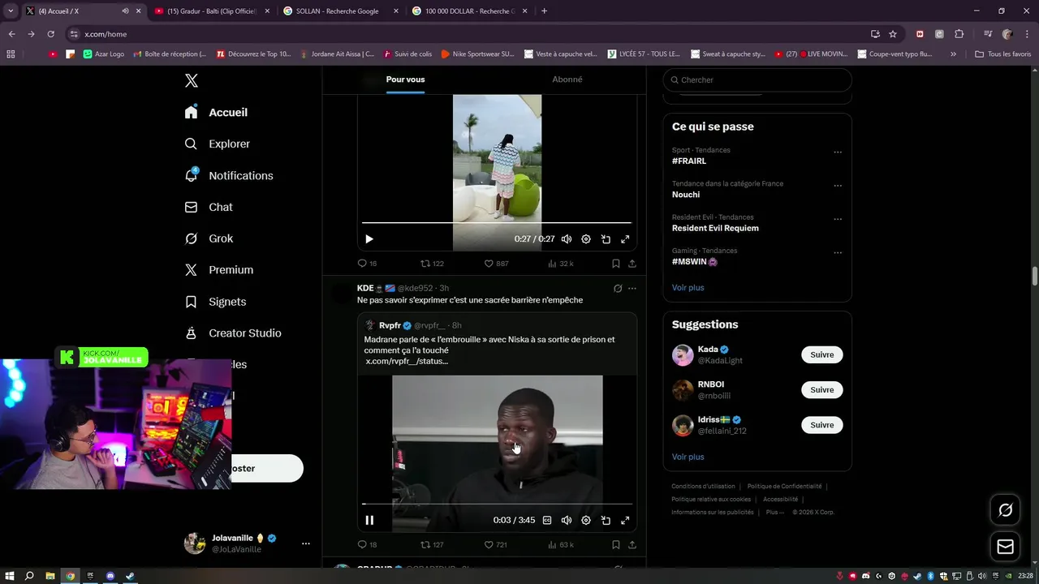Image resolution: width=1039 pixels, height=584 pixels.
Task: Bookmark the first video post
Action: pyautogui.click(x=615, y=264)
